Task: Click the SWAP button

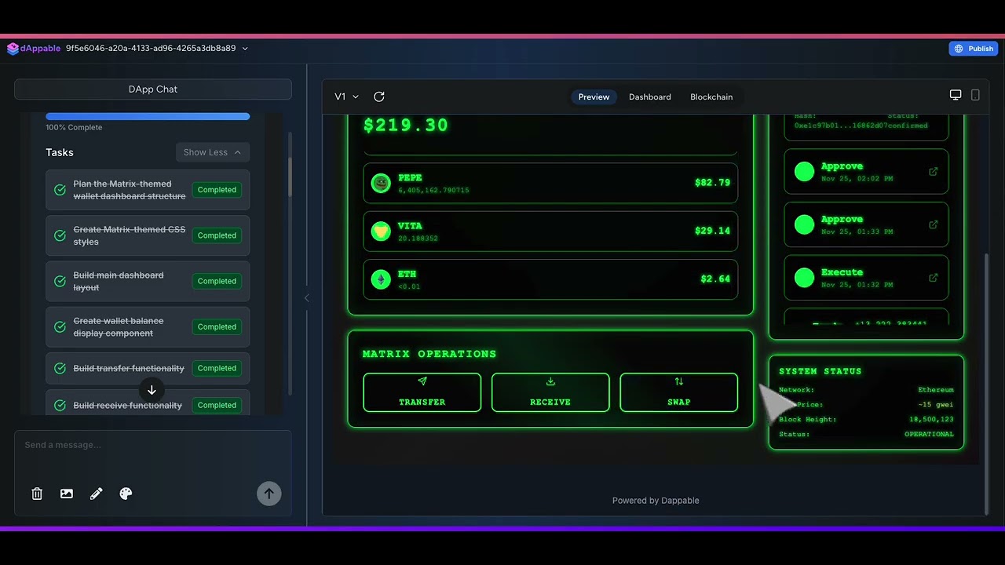Action: pos(679,392)
